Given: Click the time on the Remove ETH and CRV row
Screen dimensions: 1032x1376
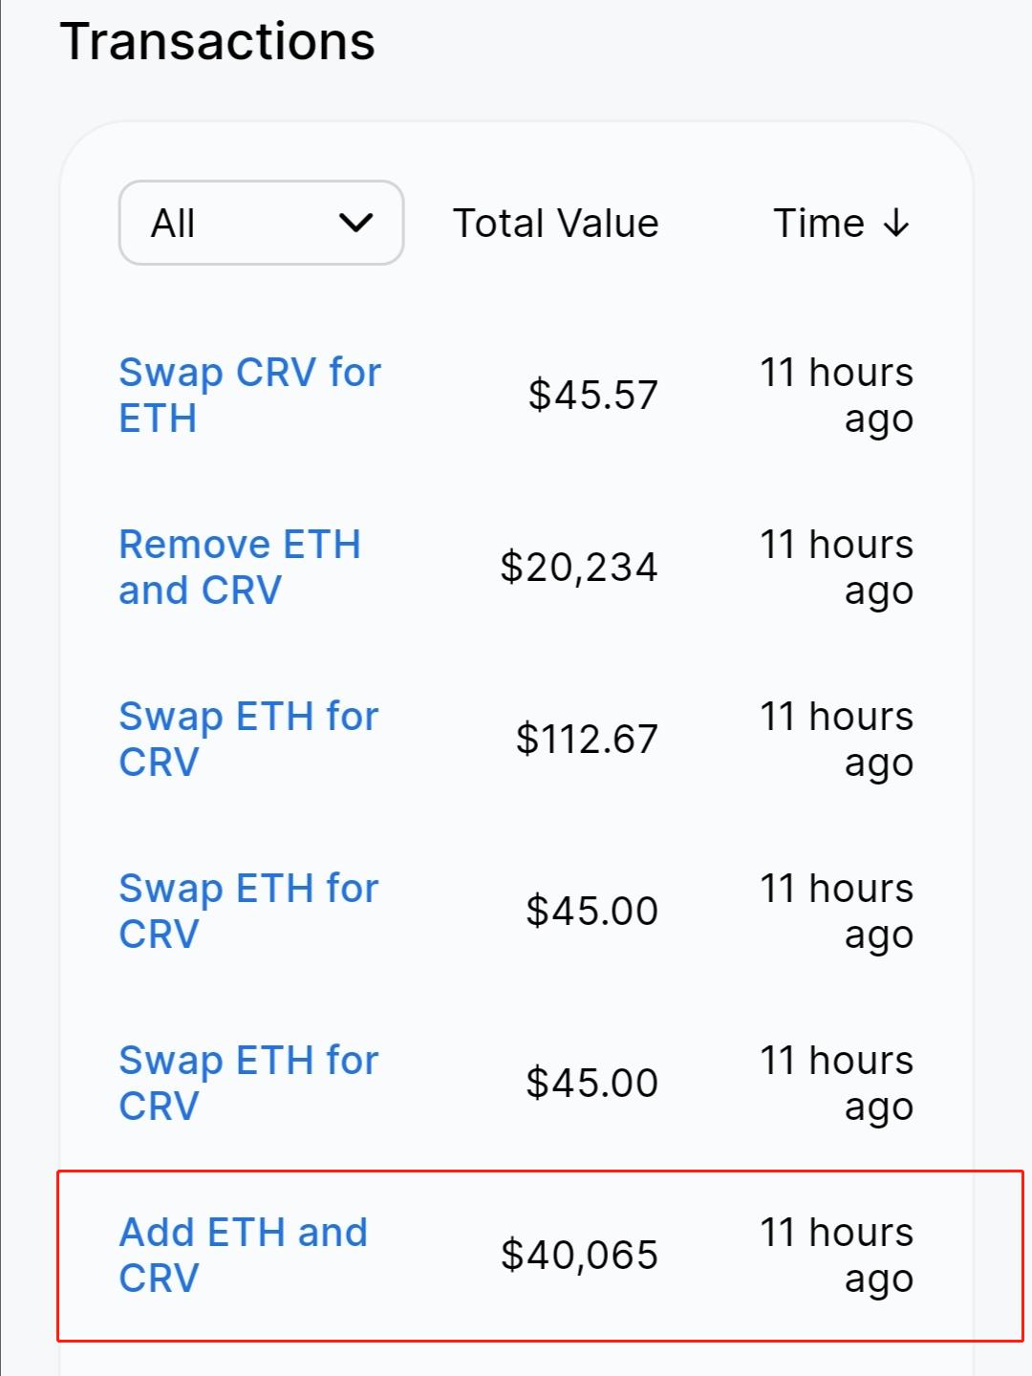Looking at the screenshot, I should pyautogui.click(x=836, y=567).
